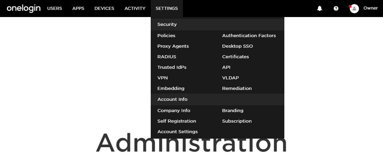The height and width of the screenshot is (156, 383).
Task: Open the notifications bell icon
Action: coord(320,9)
